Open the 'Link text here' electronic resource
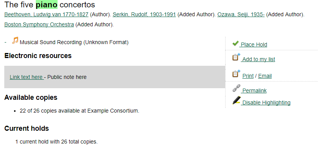 tap(26, 77)
